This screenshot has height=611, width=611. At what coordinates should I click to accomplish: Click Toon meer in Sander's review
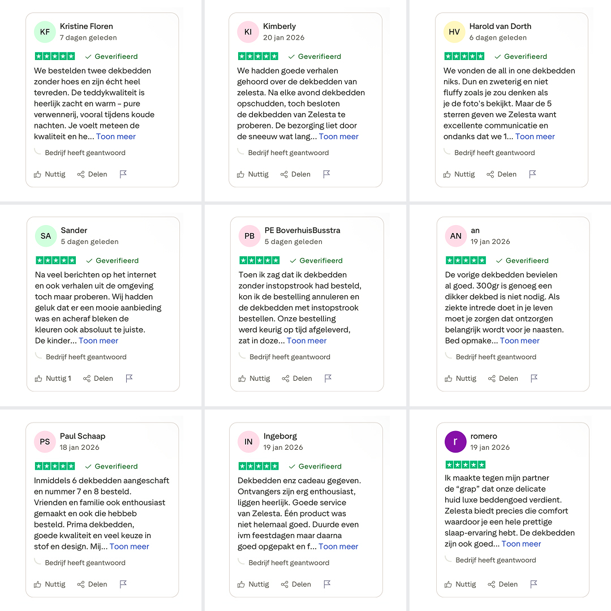tap(98, 341)
